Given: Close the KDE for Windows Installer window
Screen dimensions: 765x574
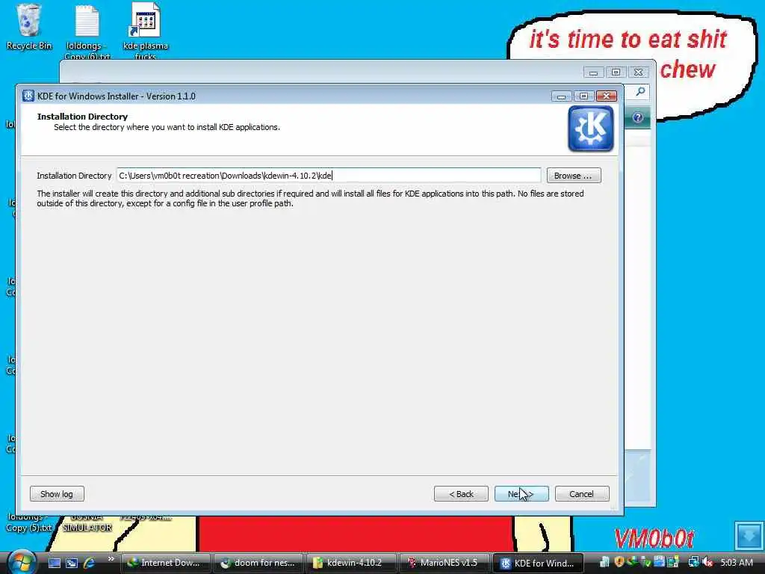Looking at the screenshot, I should click(607, 96).
